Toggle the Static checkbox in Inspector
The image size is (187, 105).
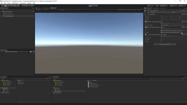tap(181, 10)
